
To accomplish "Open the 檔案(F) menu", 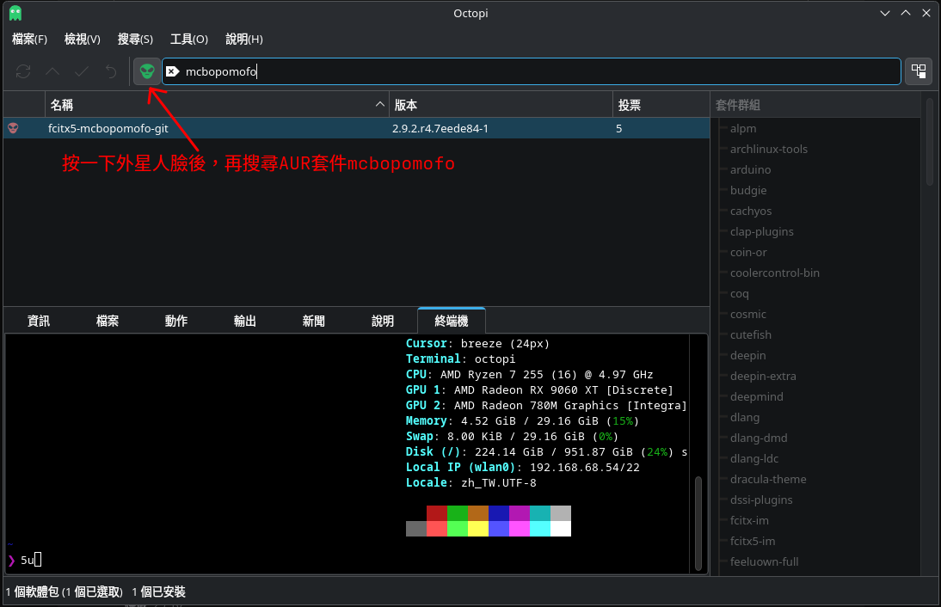I will point(29,39).
